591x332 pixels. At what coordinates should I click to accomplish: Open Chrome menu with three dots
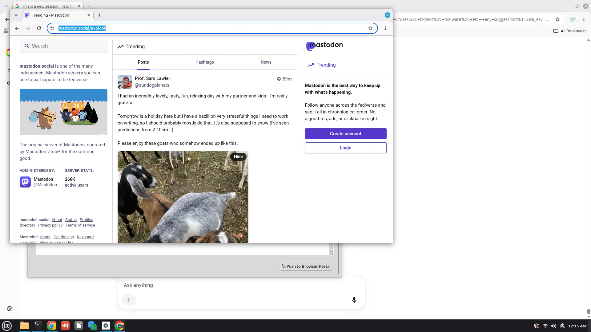(x=386, y=28)
